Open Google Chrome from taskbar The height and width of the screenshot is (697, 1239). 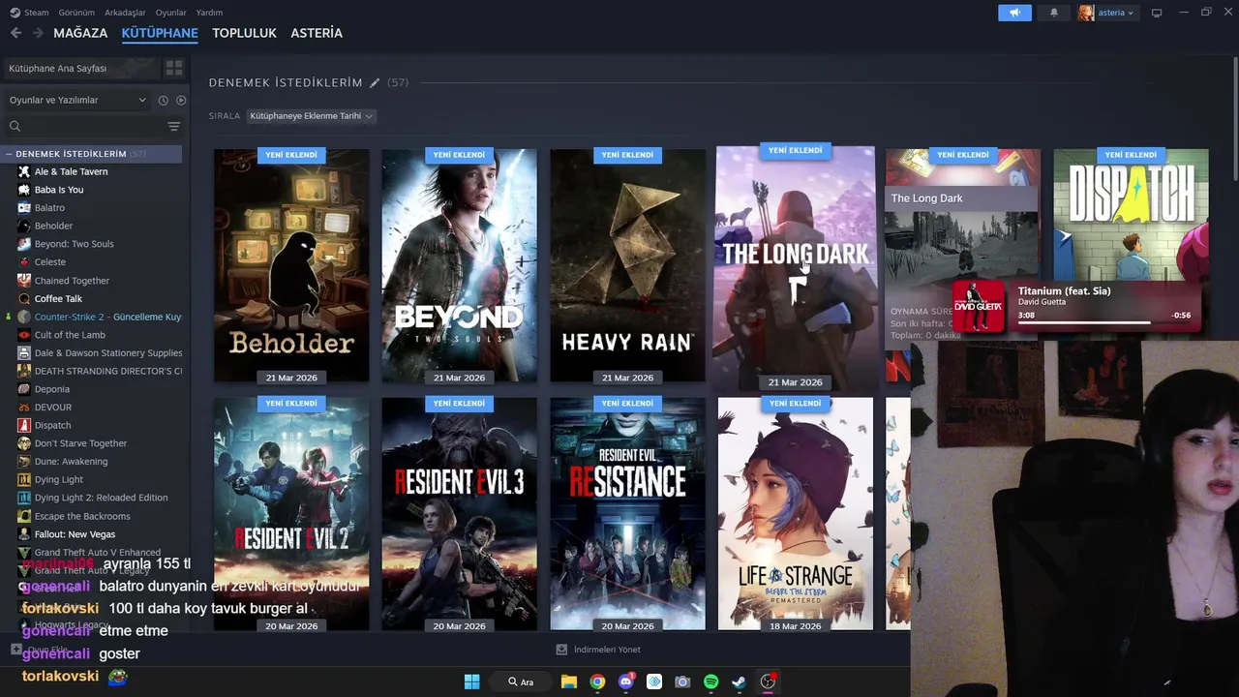[x=597, y=682]
